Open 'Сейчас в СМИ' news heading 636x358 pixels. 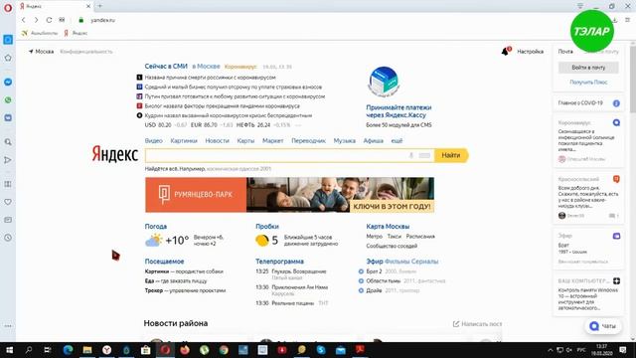[x=166, y=67]
